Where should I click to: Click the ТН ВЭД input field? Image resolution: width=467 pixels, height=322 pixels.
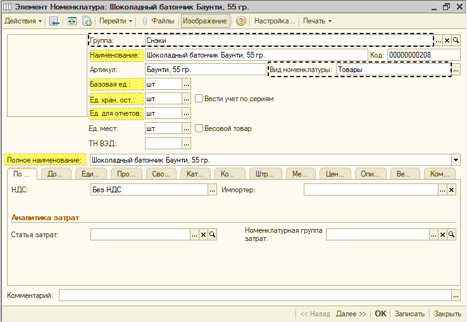(163, 144)
